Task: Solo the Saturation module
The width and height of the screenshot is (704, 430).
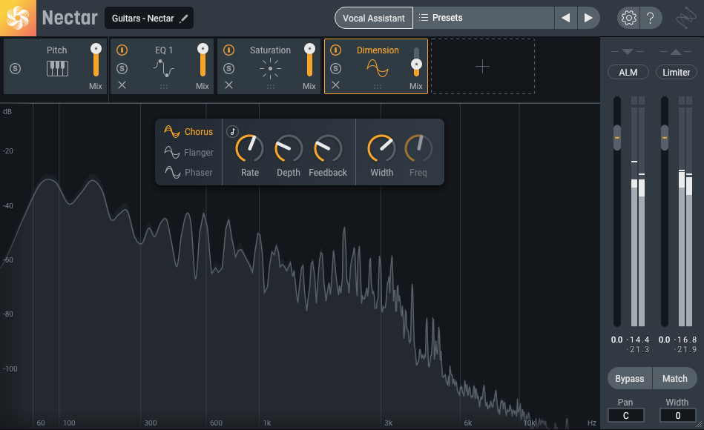Action: coord(228,69)
